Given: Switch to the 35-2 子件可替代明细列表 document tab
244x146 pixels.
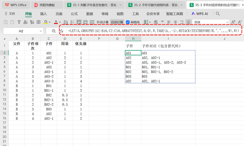Looking at the screenshot, I should tap(155, 5).
